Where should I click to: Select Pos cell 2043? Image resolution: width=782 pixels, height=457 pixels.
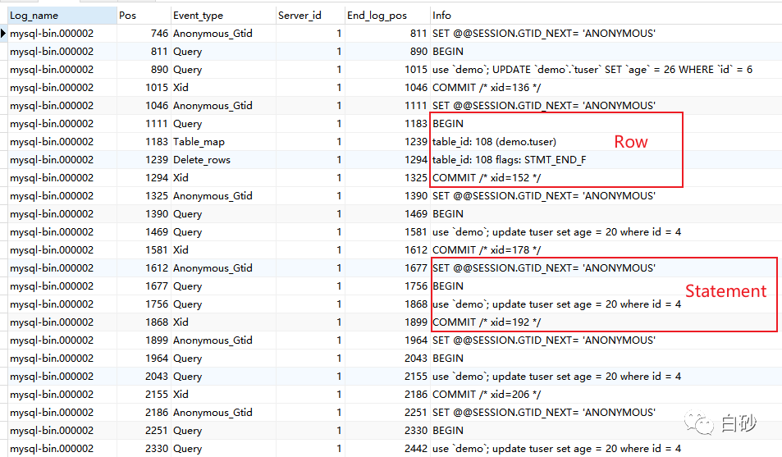pos(144,376)
